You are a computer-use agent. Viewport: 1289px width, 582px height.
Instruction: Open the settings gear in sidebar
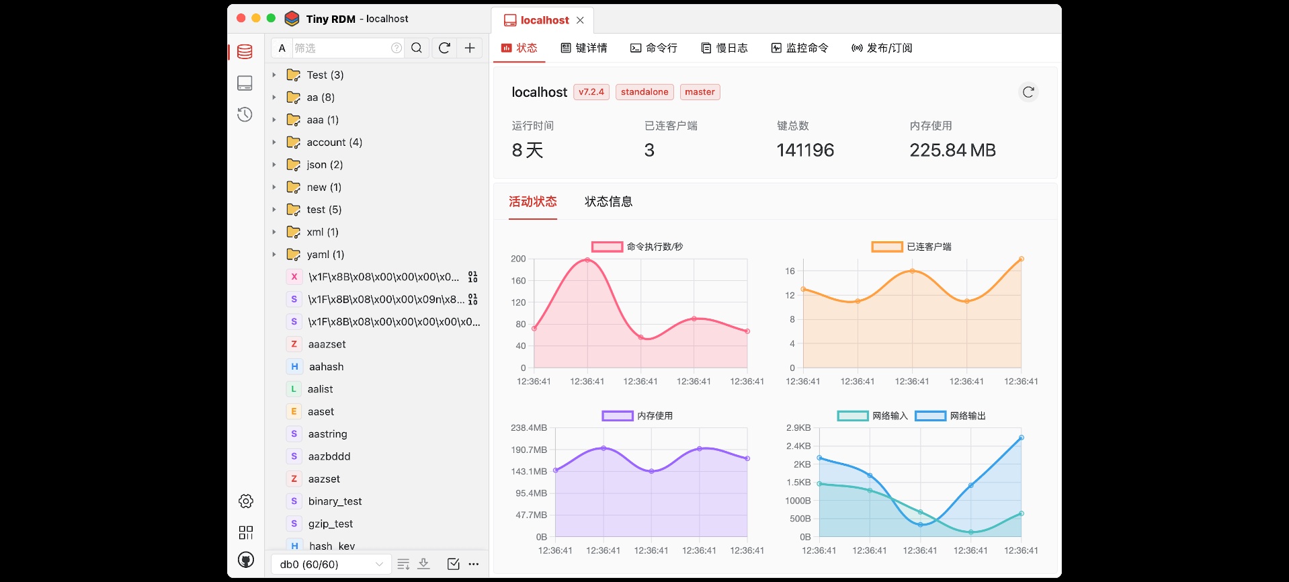point(246,501)
